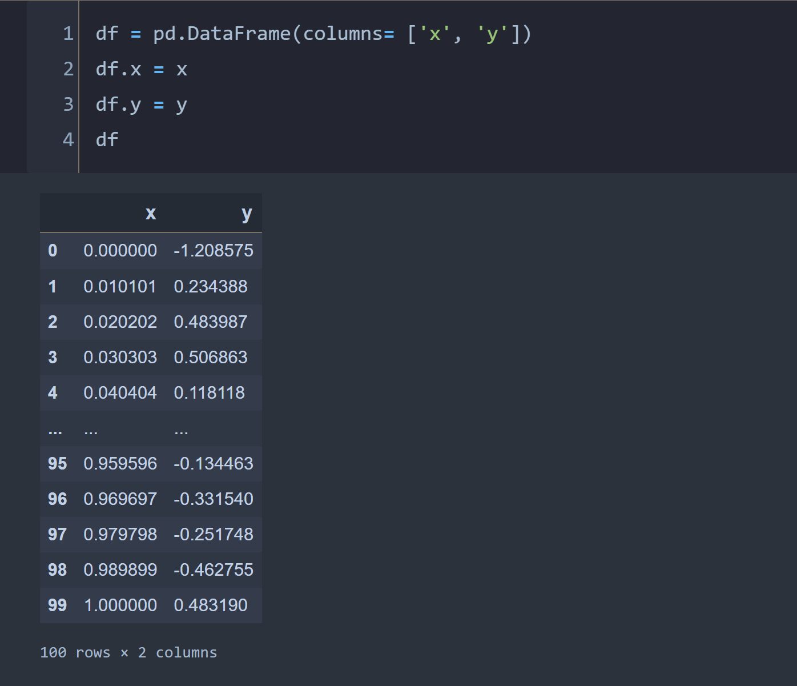Click the 'x' column header in table
The width and height of the screenshot is (797, 686).
pos(151,214)
